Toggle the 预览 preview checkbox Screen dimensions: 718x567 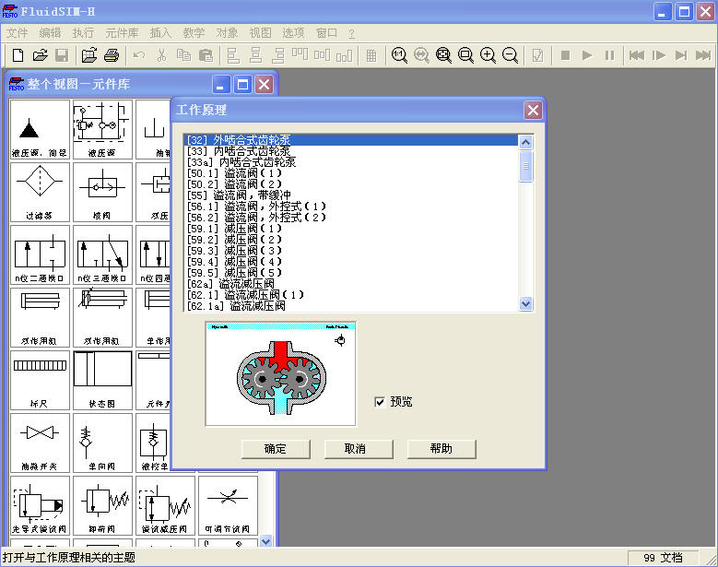(x=380, y=402)
